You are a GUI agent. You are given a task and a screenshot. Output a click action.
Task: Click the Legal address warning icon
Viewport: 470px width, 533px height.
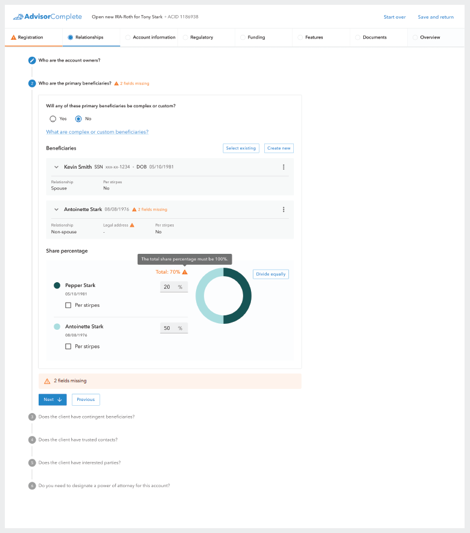[x=132, y=225]
